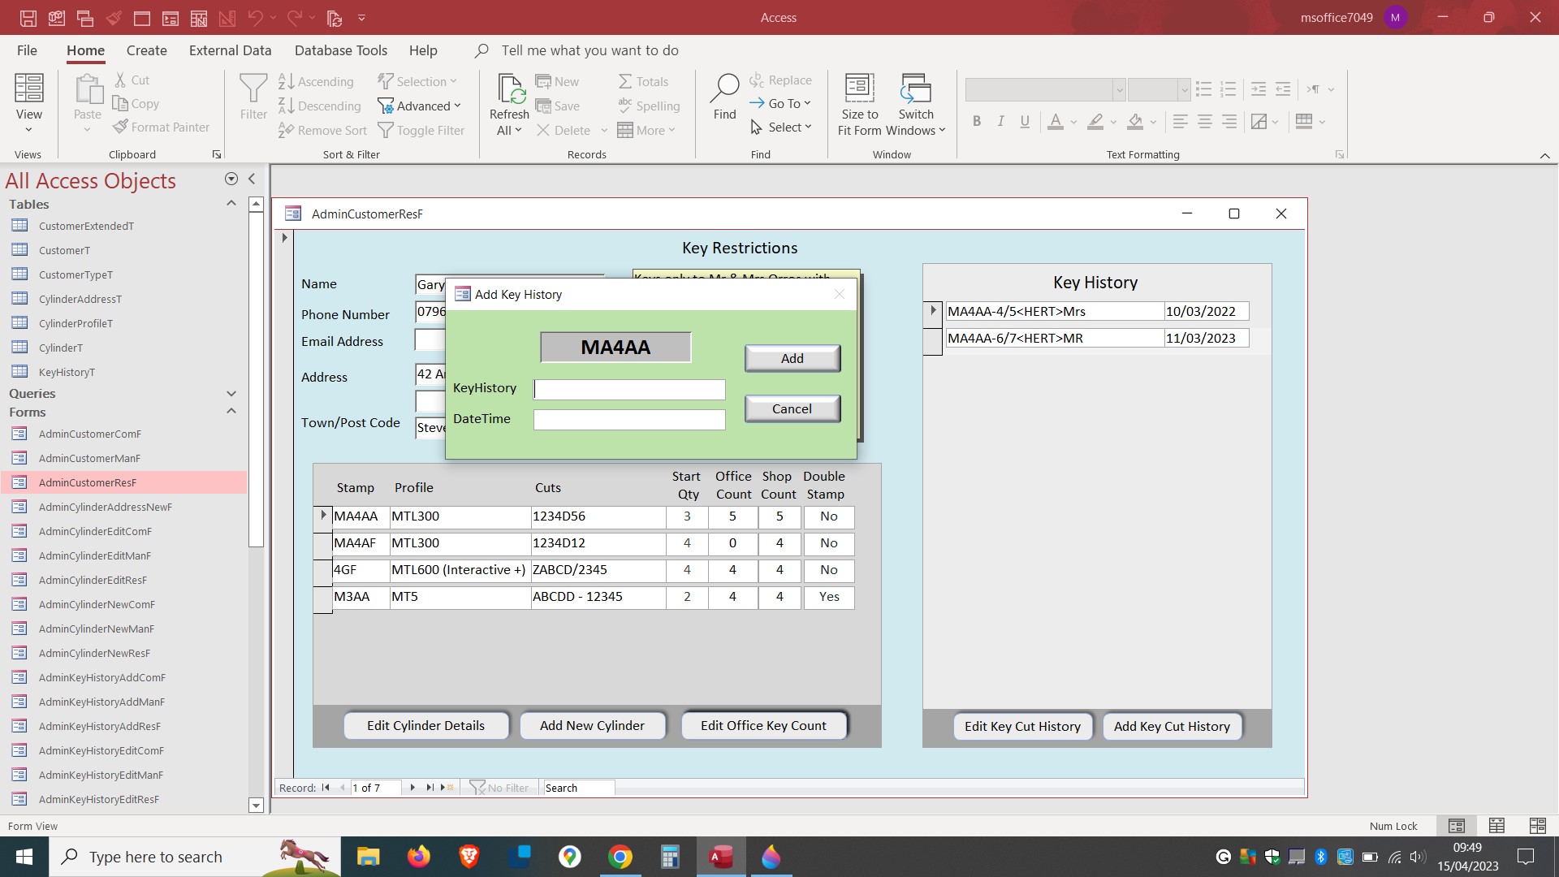Click Edit Office Key Count button
This screenshot has width=1559, height=877.
coord(764,726)
